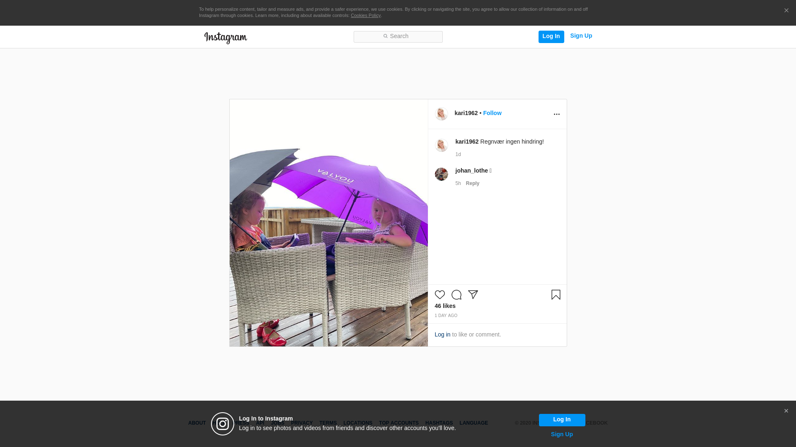Open the ABOUT footer link

tap(197, 423)
